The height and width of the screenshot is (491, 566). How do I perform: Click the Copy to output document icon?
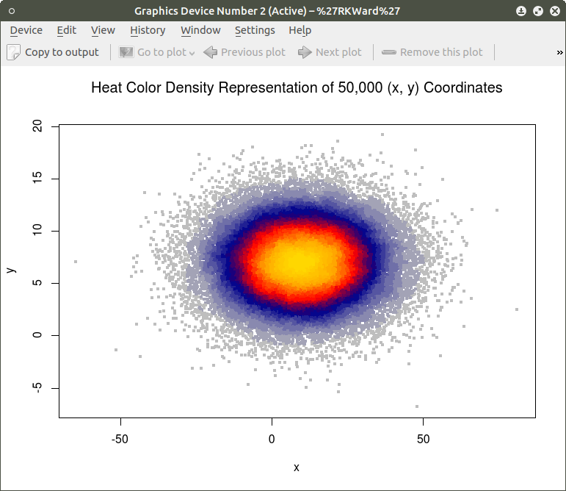pos(14,52)
